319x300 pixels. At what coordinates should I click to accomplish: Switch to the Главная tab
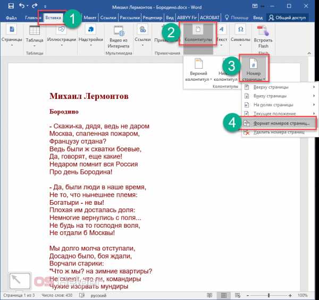pyautogui.click(x=32, y=18)
